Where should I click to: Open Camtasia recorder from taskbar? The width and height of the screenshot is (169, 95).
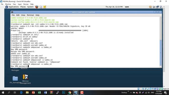(82, 93)
